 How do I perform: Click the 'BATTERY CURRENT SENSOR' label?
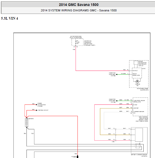coord(139,155)
